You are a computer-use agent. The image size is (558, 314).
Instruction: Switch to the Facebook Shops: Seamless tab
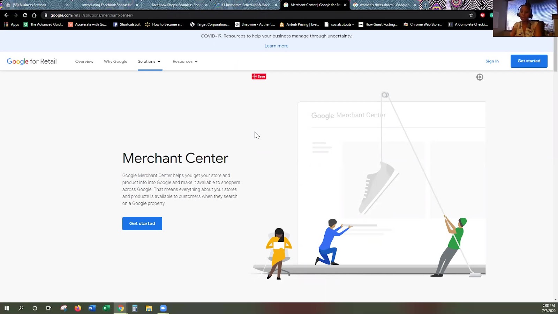point(176,5)
